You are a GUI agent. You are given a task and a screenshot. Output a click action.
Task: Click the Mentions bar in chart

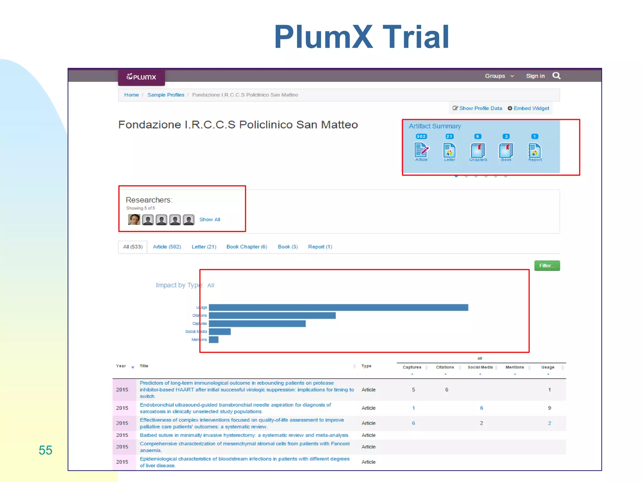click(x=213, y=340)
